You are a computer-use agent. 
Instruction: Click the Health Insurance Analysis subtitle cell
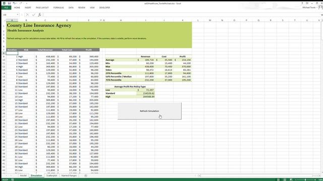click(26, 30)
